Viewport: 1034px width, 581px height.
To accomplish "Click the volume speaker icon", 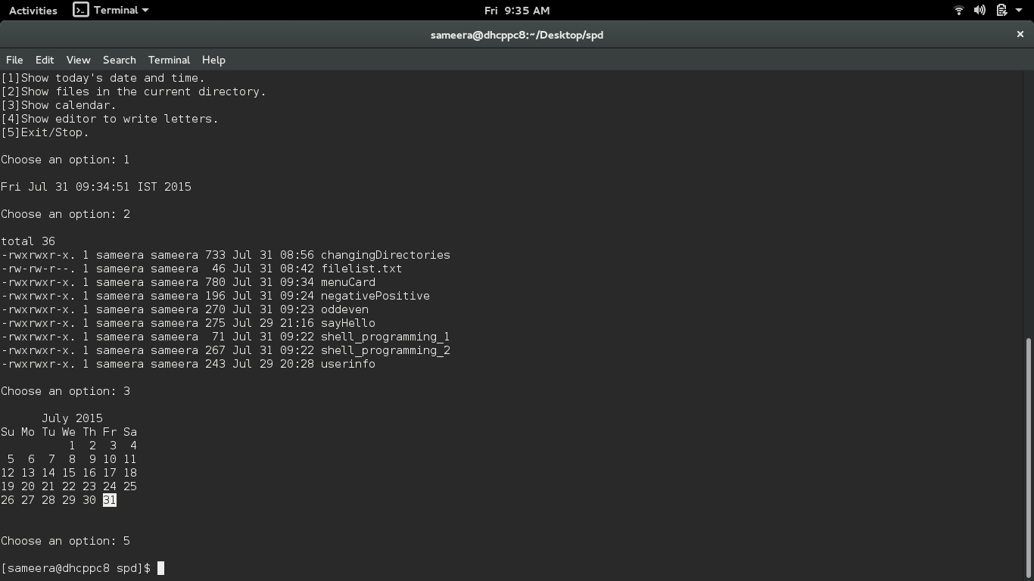I will (x=979, y=10).
